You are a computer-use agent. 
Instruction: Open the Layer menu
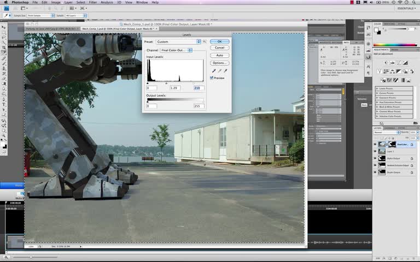[x=68, y=2]
